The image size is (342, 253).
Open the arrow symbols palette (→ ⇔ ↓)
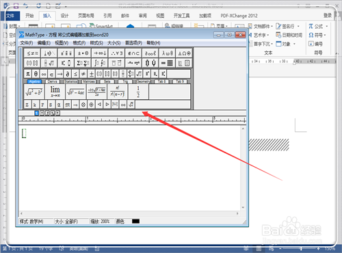click(100, 53)
